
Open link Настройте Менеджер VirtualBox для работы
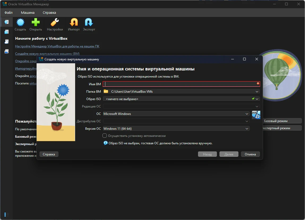click(57, 46)
